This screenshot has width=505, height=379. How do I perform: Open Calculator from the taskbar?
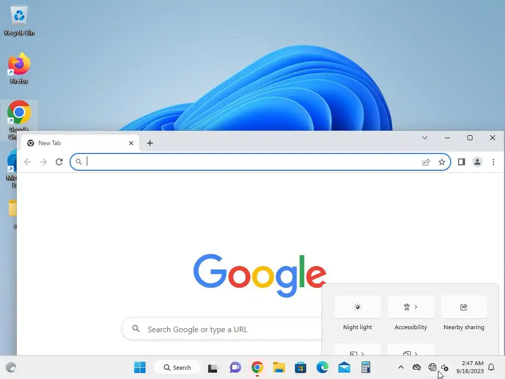coord(366,367)
